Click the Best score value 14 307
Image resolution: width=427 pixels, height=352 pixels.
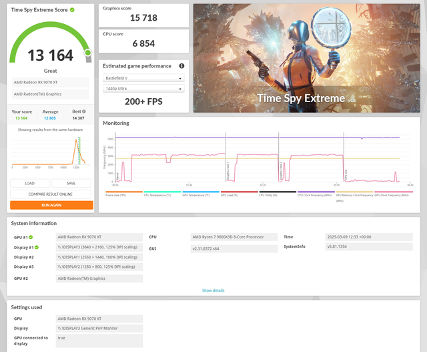tap(79, 118)
